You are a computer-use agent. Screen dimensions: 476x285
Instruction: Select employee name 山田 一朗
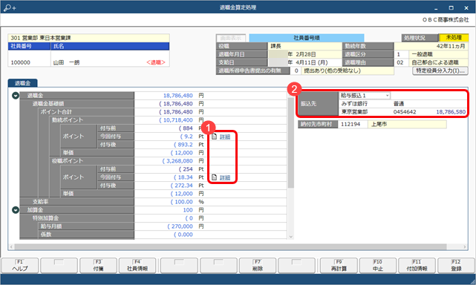[66, 62]
